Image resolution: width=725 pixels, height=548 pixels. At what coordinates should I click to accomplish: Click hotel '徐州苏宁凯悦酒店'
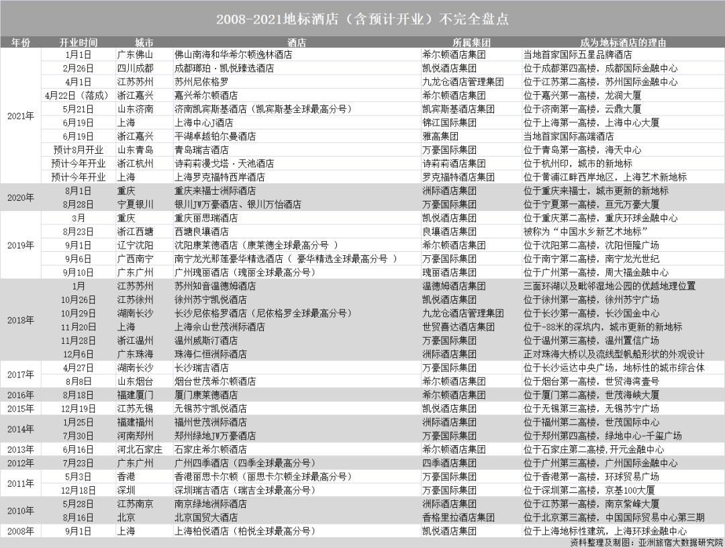[210, 300]
